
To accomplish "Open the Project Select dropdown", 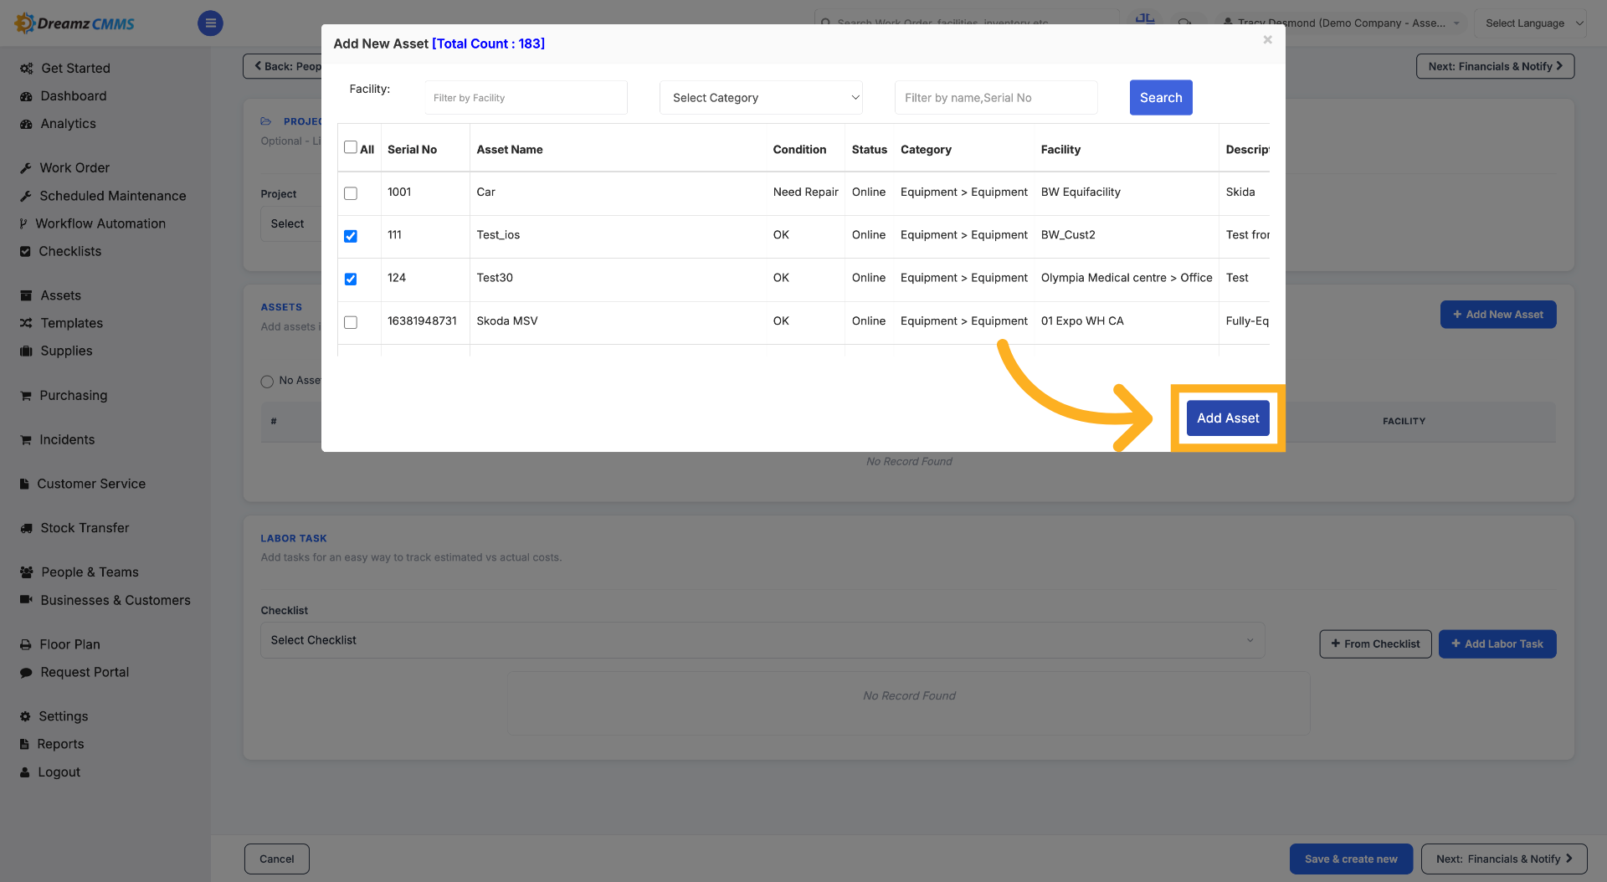I will point(290,224).
